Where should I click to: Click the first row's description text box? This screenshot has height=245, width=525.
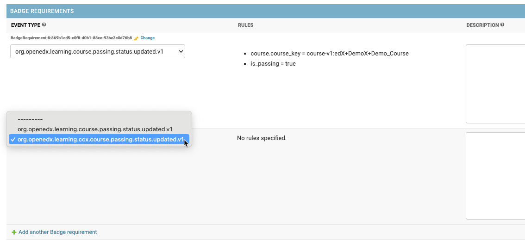tap(495, 84)
